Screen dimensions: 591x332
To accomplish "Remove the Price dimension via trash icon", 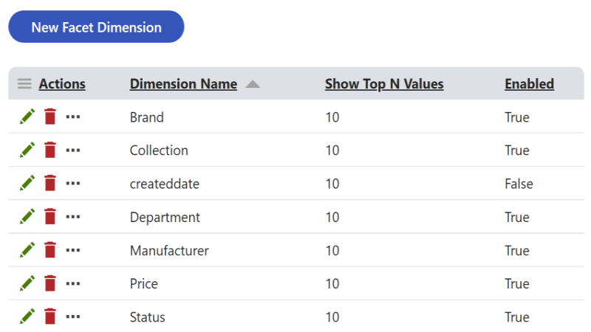I will [x=50, y=284].
